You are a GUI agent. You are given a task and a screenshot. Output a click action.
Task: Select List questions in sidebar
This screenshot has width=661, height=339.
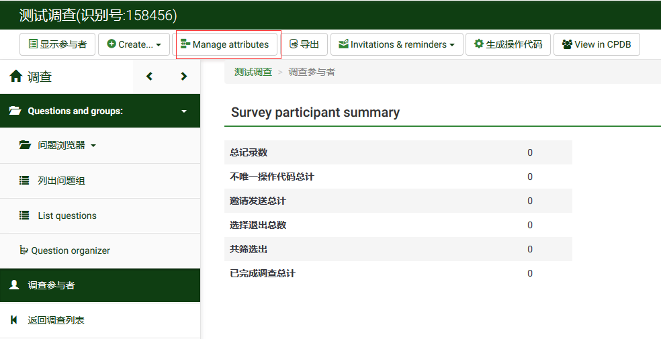click(x=67, y=215)
